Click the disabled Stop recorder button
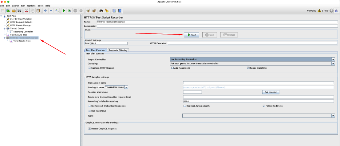 click(x=210, y=35)
